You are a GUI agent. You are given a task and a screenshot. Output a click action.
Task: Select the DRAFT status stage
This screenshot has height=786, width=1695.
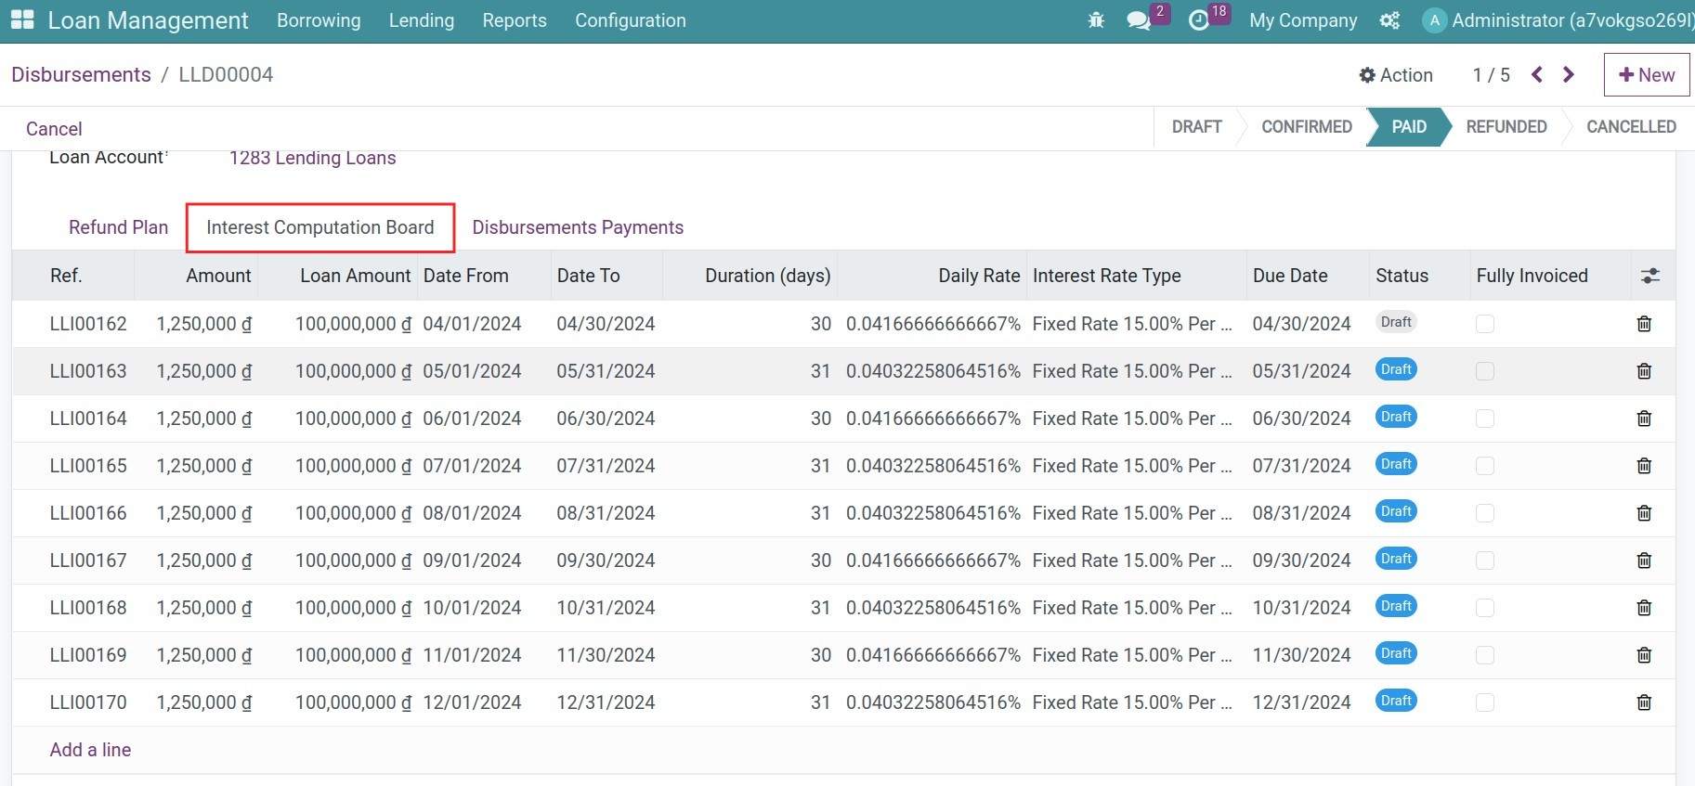1196,127
